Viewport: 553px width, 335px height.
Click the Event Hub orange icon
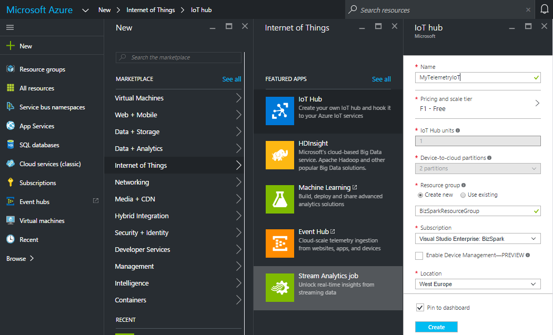tap(279, 243)
